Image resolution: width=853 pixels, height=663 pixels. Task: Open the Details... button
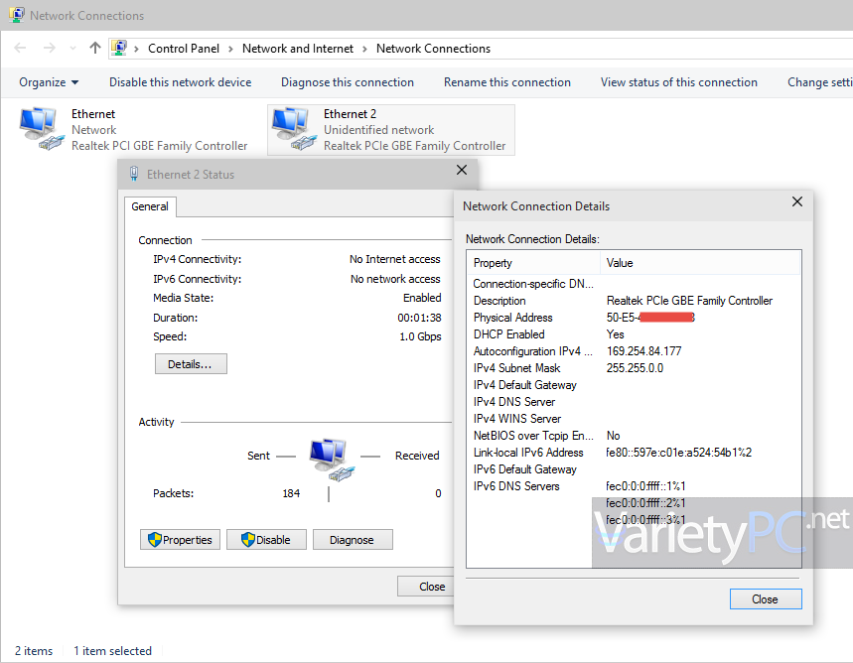point(191,364)
